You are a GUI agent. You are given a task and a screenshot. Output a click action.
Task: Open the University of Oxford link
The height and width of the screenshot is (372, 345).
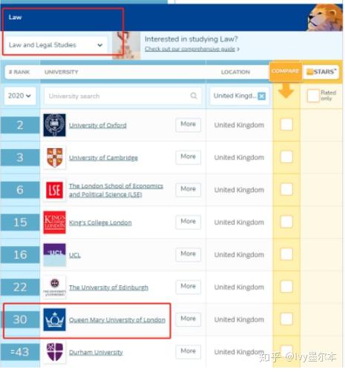(x=98, y=125)
